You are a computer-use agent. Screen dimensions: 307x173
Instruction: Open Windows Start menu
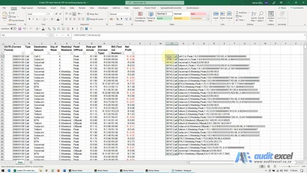pyautogui.click(x=3, y=171)
